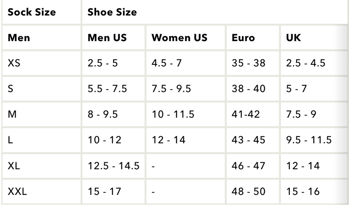Click the Euro 41-42 cell

coord(253,114)
